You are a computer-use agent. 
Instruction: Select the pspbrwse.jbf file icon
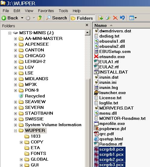(x=96, y=129)
